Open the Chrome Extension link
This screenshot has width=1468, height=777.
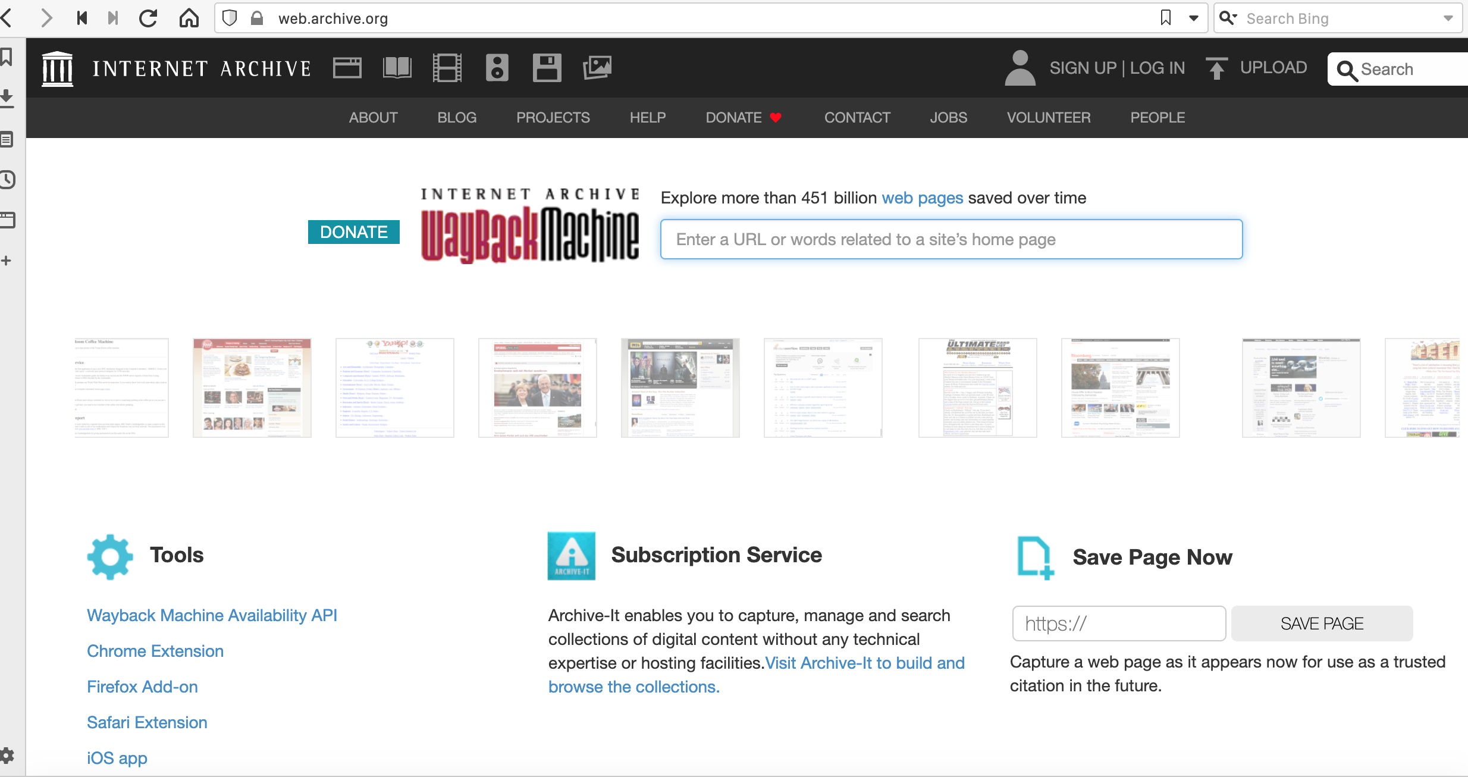[155, 651]
